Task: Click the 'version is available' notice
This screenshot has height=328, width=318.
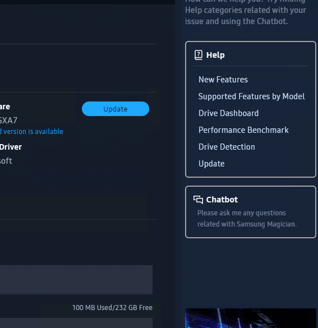Action: click(31, 132)
